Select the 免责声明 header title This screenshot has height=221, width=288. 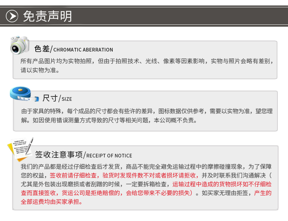(47, 16)
